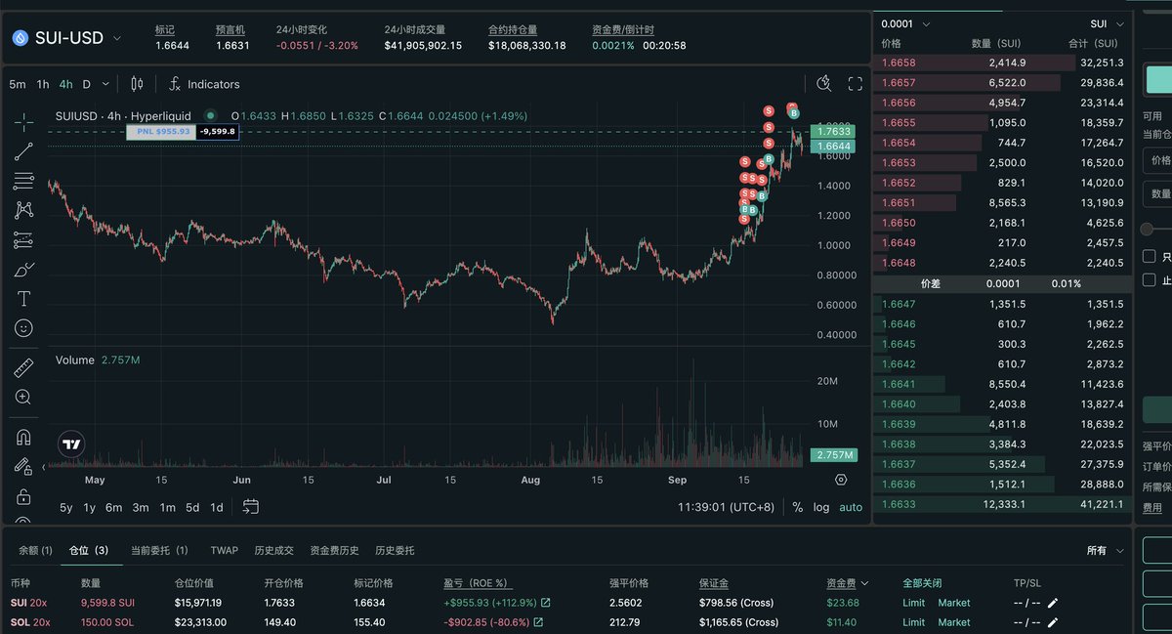Set chart range to 5d

pos(192,507)
